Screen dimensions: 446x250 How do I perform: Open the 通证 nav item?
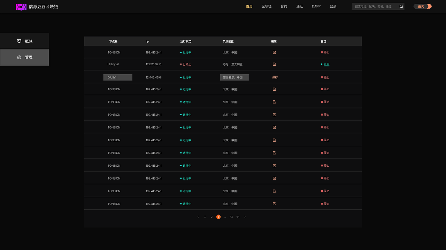[300, 6]
